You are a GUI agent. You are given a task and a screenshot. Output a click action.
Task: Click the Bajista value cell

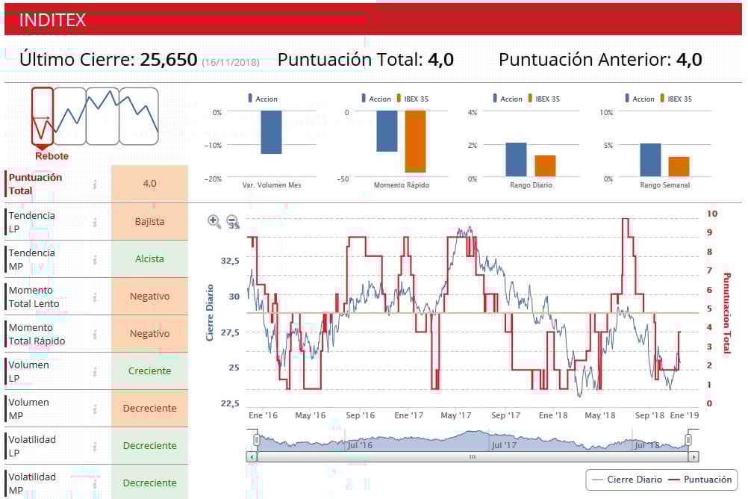(150, 222)
